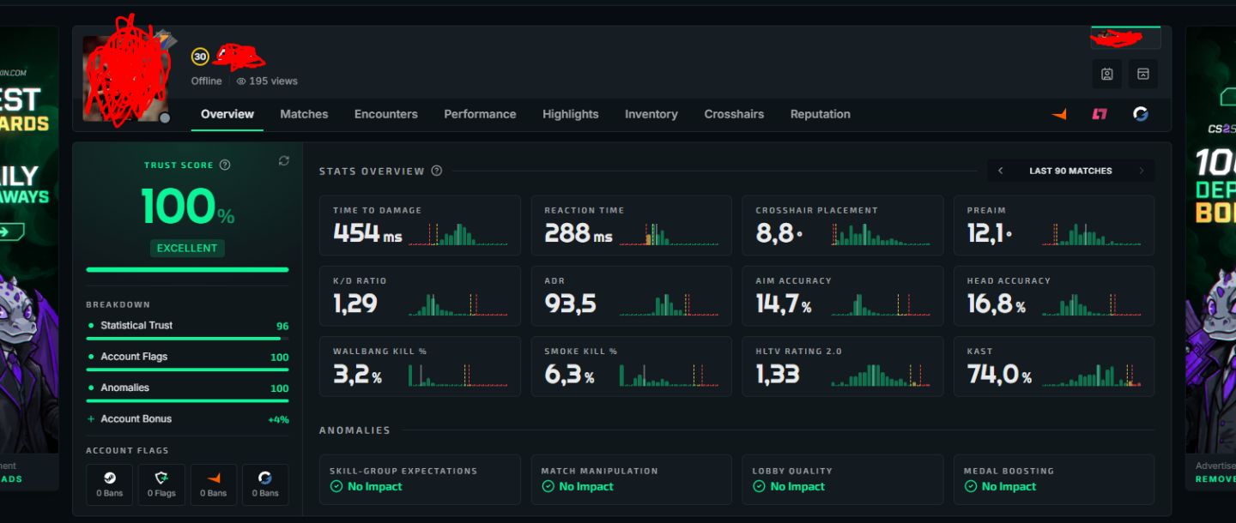
Task: Open the blue-white circular profile link icon
Action: pyautogui.click(x=1141, y=114)
